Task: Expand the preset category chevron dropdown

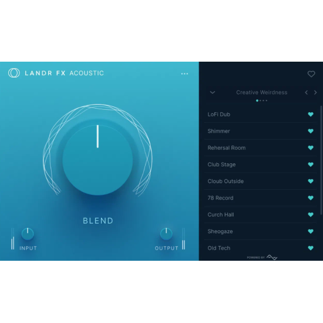Action: (213, 92)
